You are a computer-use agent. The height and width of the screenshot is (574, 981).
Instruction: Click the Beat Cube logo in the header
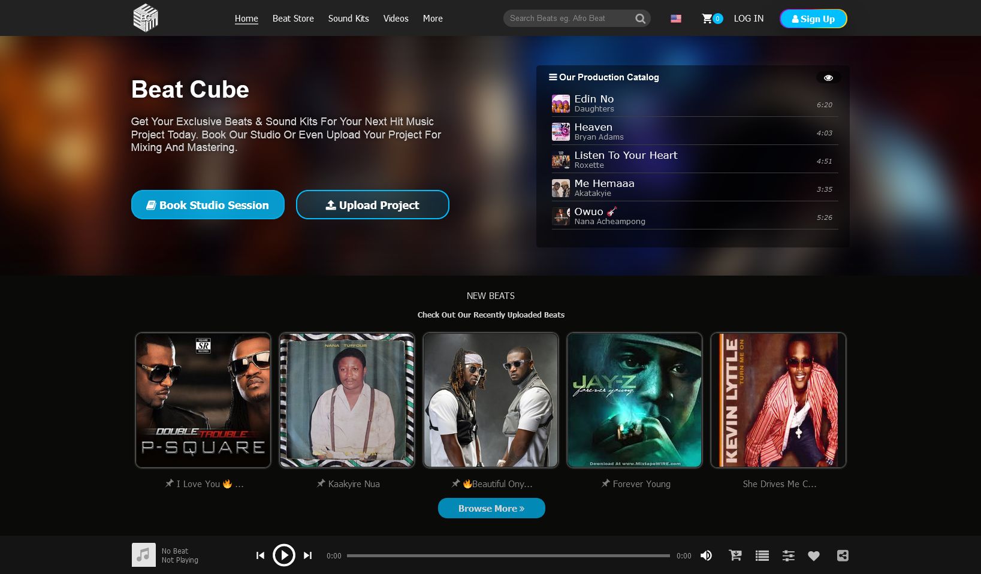pyautogui.click(x=145, y=18)
